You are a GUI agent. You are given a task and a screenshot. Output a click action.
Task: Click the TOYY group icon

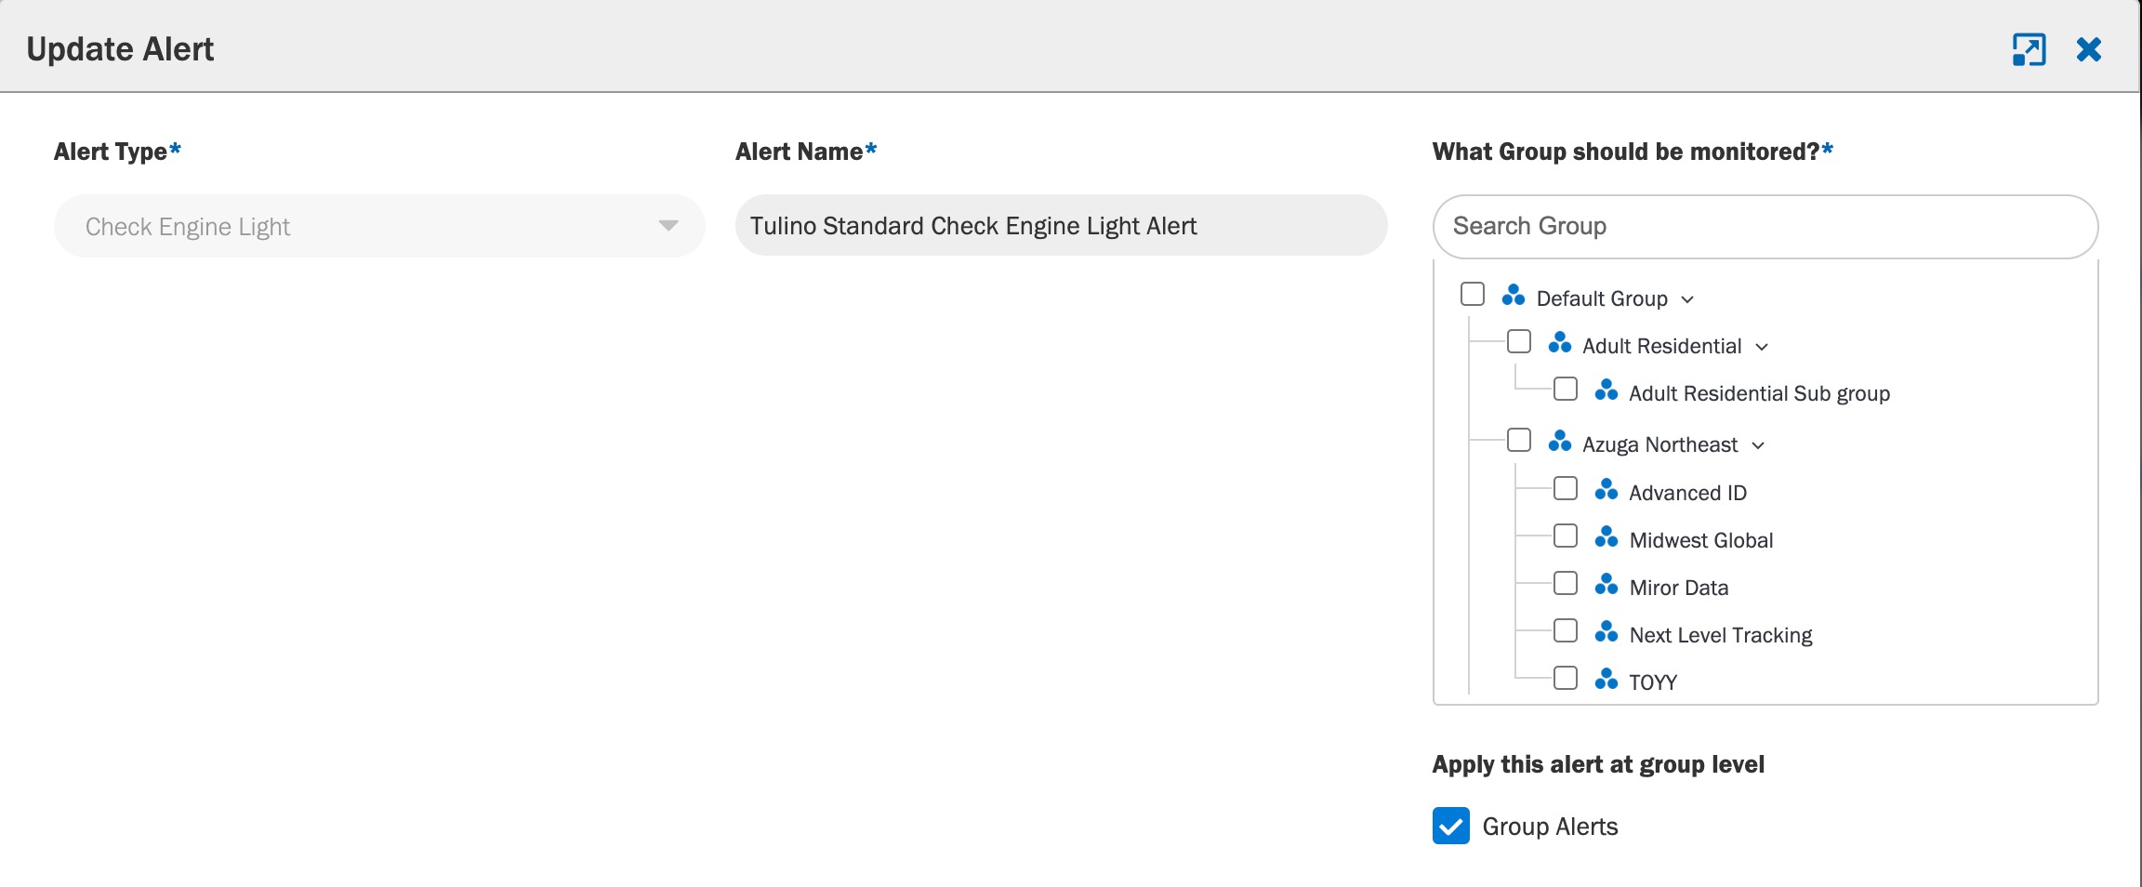click(x=1606, y=680)
